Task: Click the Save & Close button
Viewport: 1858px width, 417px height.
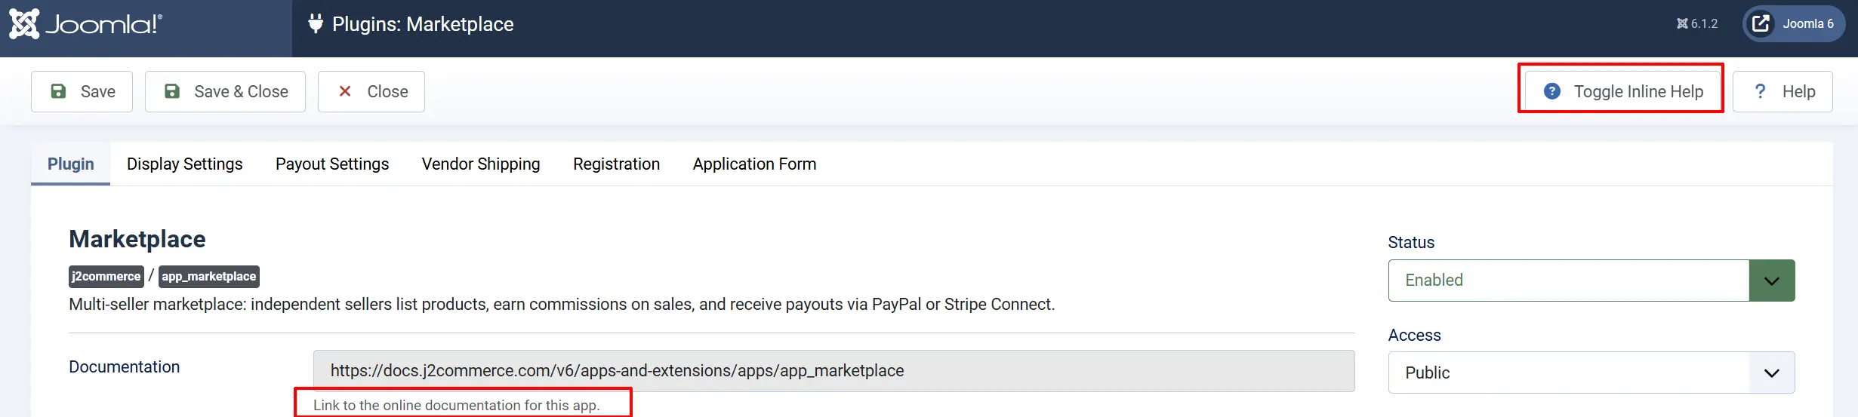Action: (x=225, y=91)
